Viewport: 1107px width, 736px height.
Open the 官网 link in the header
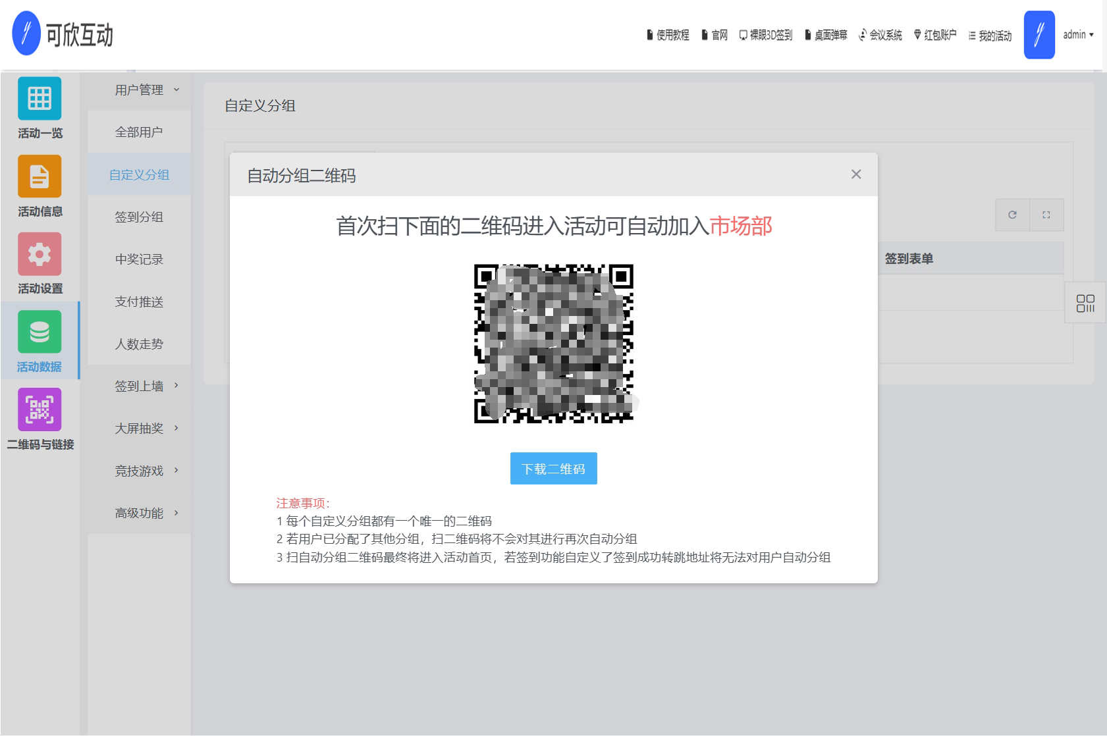[715, 35]
